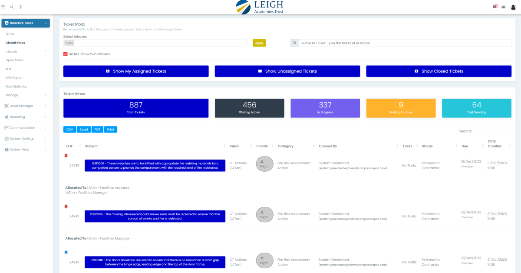This screenshot has height=273, width=521.
Task: Open the mail envelope icon
Action: pos(503,7)
